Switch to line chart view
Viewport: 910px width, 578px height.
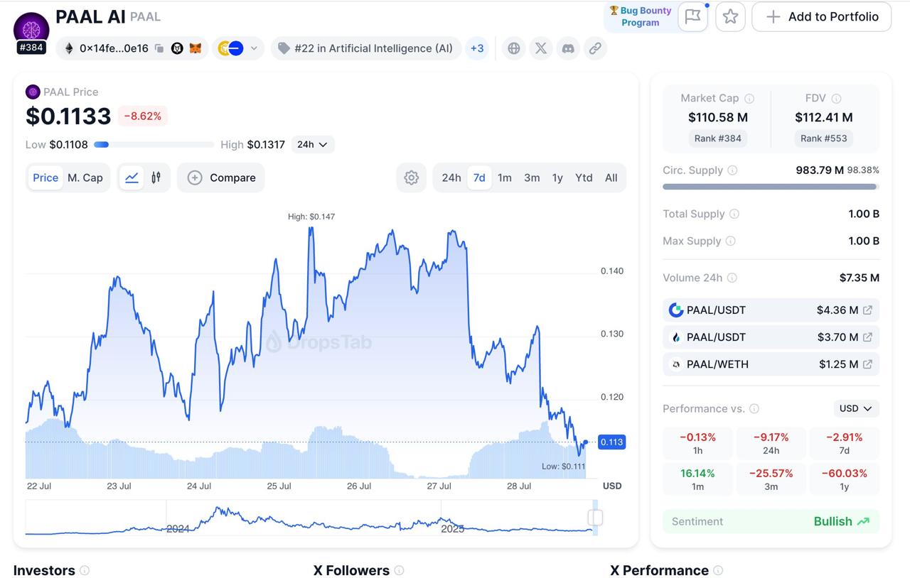(x=132, y=178)
